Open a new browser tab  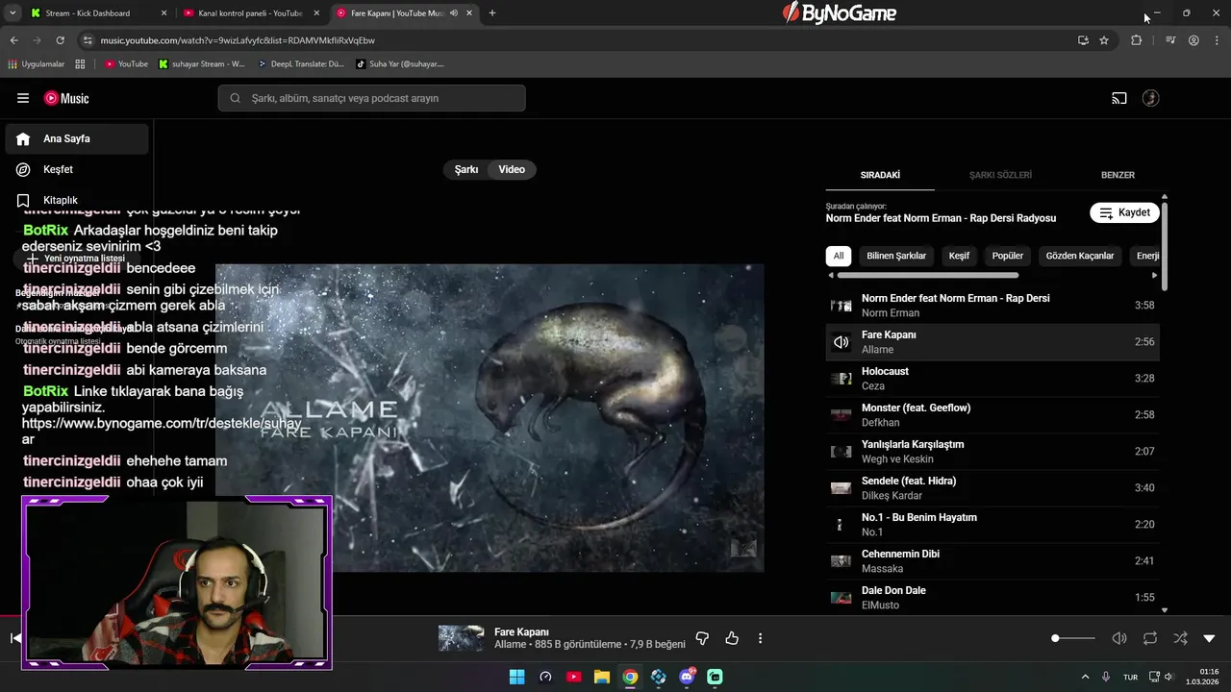[x=492, y=13]
